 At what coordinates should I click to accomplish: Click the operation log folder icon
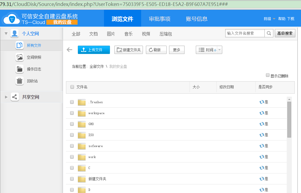20,69
